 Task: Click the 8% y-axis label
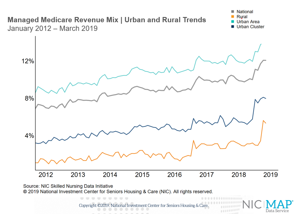pos(29,99)
